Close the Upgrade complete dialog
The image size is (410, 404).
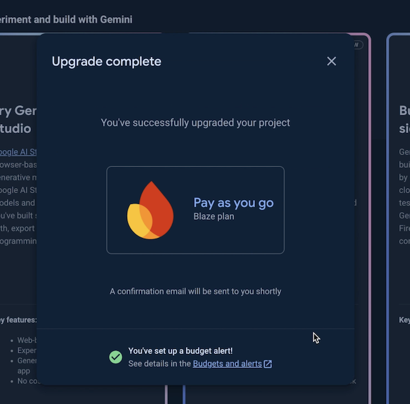click(332, 61)
